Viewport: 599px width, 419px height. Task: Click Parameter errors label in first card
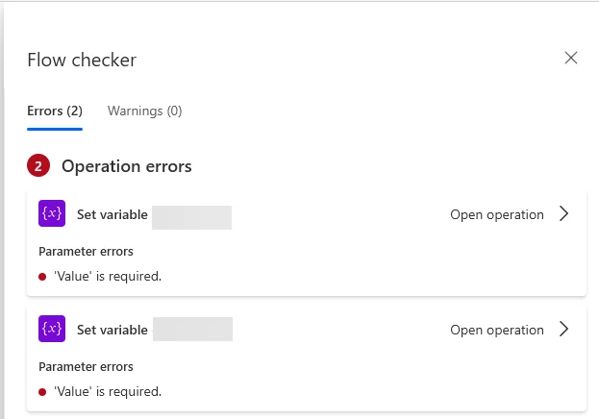pos(86,252)
